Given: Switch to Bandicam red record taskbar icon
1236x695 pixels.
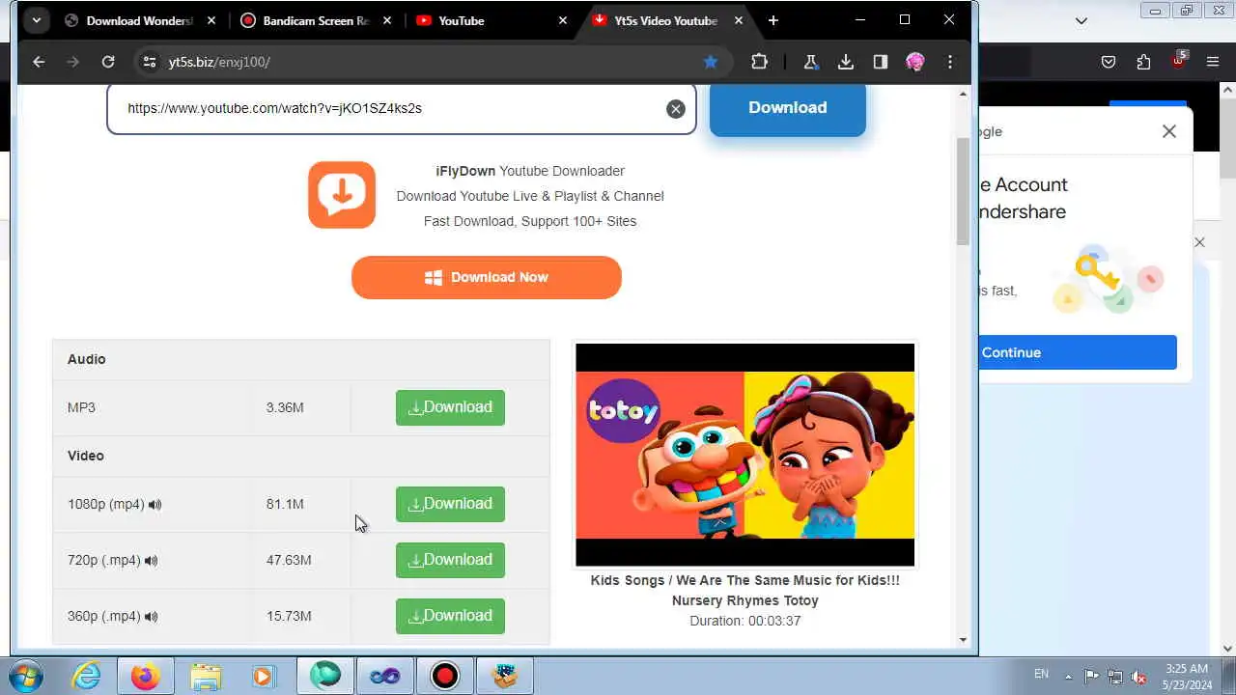Looking at the screenshot, I should (x=444, y=676).
